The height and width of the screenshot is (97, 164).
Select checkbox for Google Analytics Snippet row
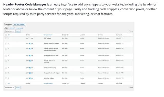(x=6, y=44)
